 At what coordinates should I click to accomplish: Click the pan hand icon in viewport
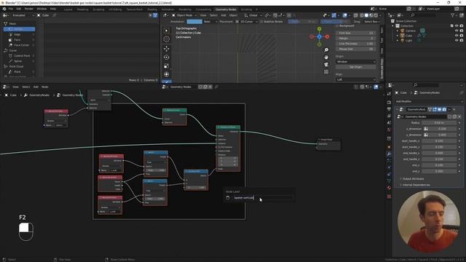tap(326, 57)
